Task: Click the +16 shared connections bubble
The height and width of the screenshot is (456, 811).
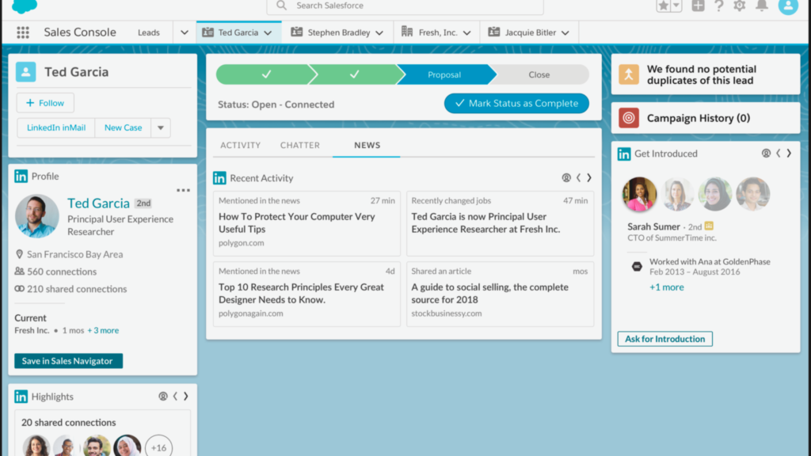Action: click(x=158, y=446)
